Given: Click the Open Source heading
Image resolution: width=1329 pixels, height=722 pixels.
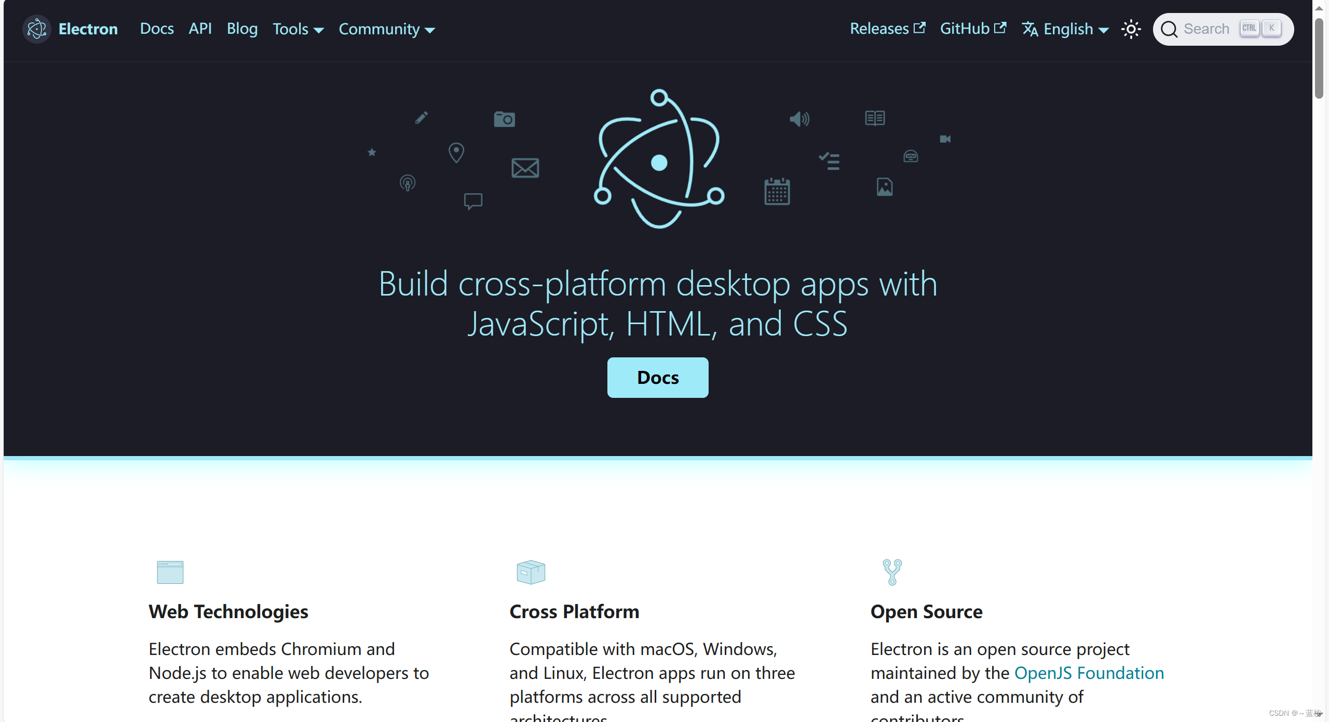Looking at the screenshot, I should click(x=927, y=612).
